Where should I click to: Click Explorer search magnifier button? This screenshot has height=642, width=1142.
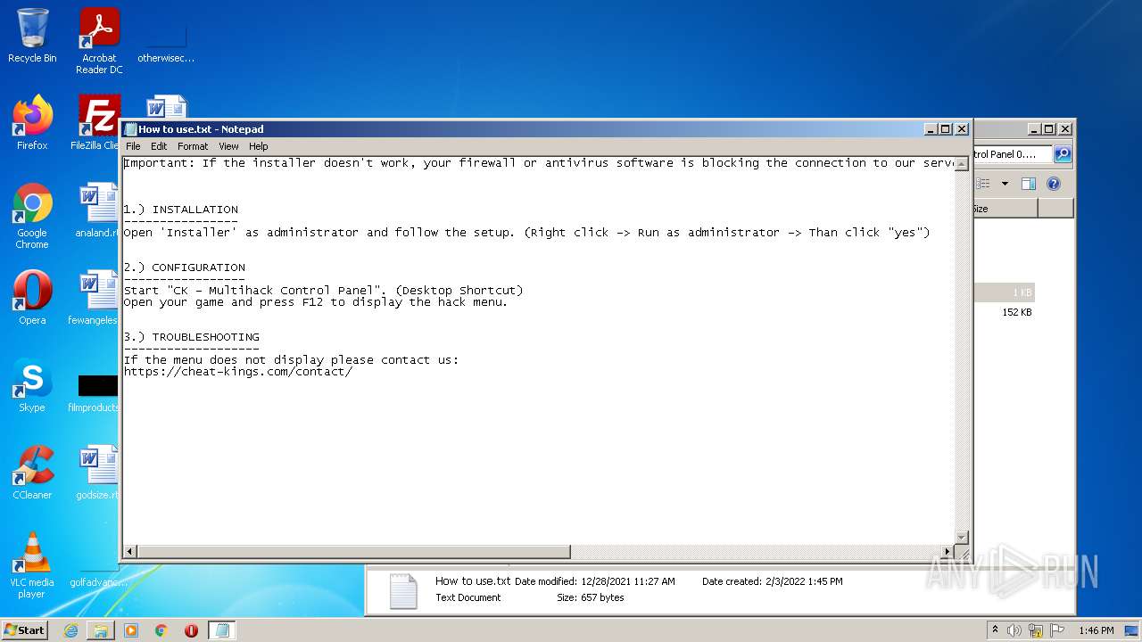1063,154
